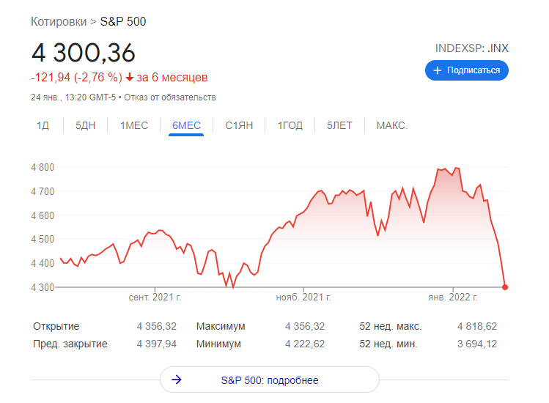This screenshot has width=549, height=403.
Task: Click the S&P 500 breadcrumb title
Action: coord(123,21)
